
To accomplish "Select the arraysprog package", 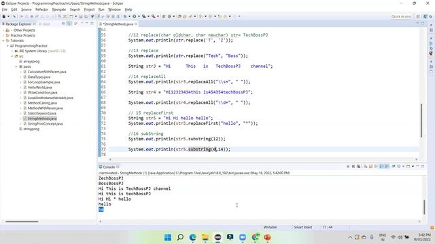I will click(x=31, y=62).
